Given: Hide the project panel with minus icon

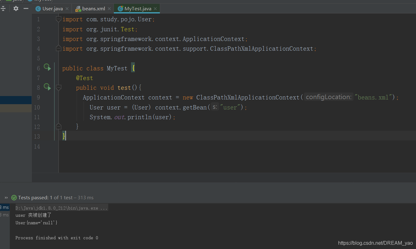Looking at the screenshot, I should (26, 8).
